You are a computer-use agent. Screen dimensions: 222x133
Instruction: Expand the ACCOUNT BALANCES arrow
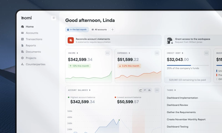pos(90,90)
